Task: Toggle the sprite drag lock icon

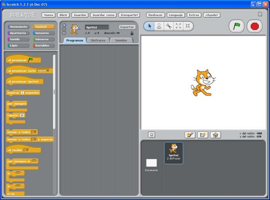Action: click(x=132, y=33)
